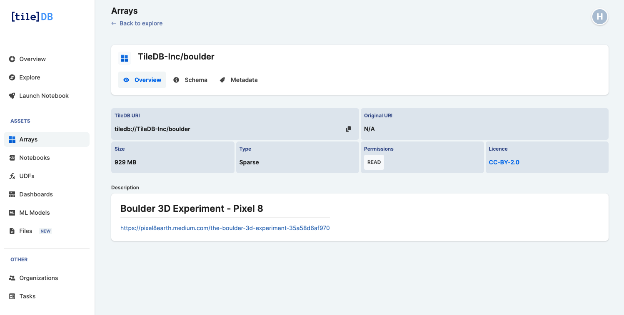The height and width of the screenshot is (315, 624).
Task: Click the READ permissions badge
Action: tap(374, 162)
